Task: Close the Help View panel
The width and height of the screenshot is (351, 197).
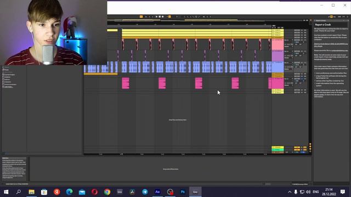Action: 348,21
